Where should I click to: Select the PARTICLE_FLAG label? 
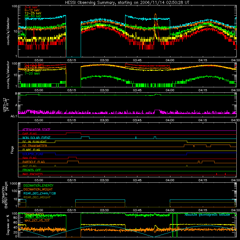point(34,162)
